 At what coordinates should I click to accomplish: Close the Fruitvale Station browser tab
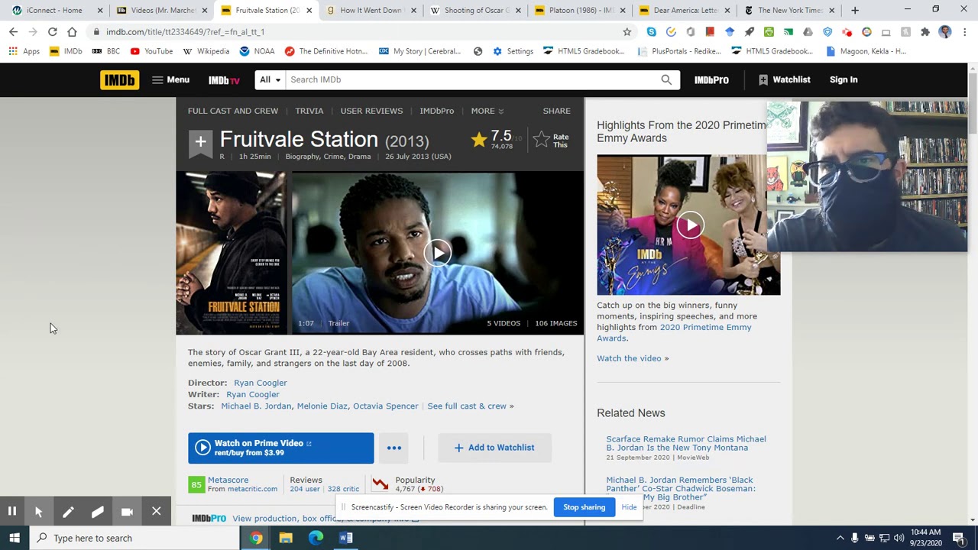coord(309,11)
